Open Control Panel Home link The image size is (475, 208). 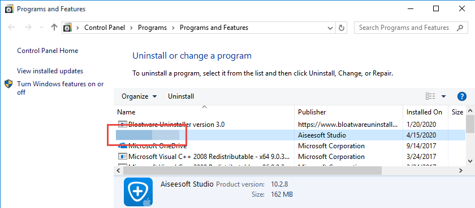point(47,51)
